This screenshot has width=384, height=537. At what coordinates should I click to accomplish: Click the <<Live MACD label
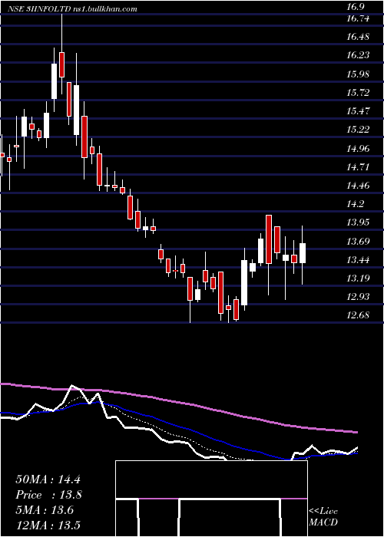point(323,517)
